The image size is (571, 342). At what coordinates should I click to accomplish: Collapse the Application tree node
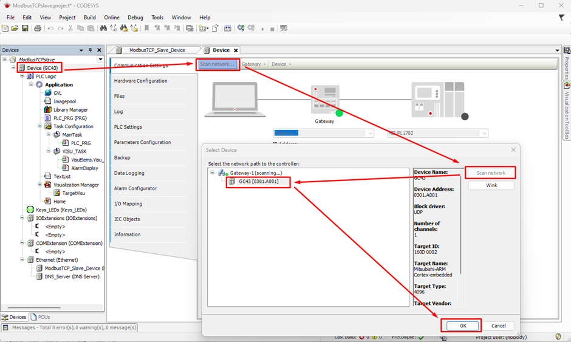pyautogui.click(x=31, y=84)
